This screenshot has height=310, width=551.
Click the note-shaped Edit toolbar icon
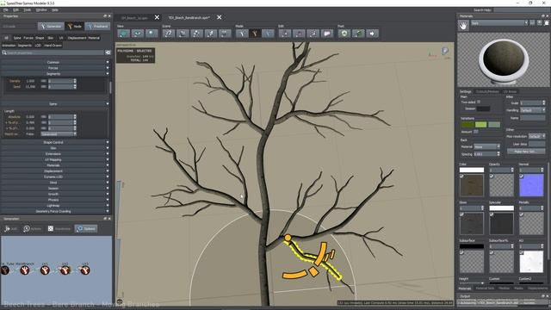pos(327,34)
